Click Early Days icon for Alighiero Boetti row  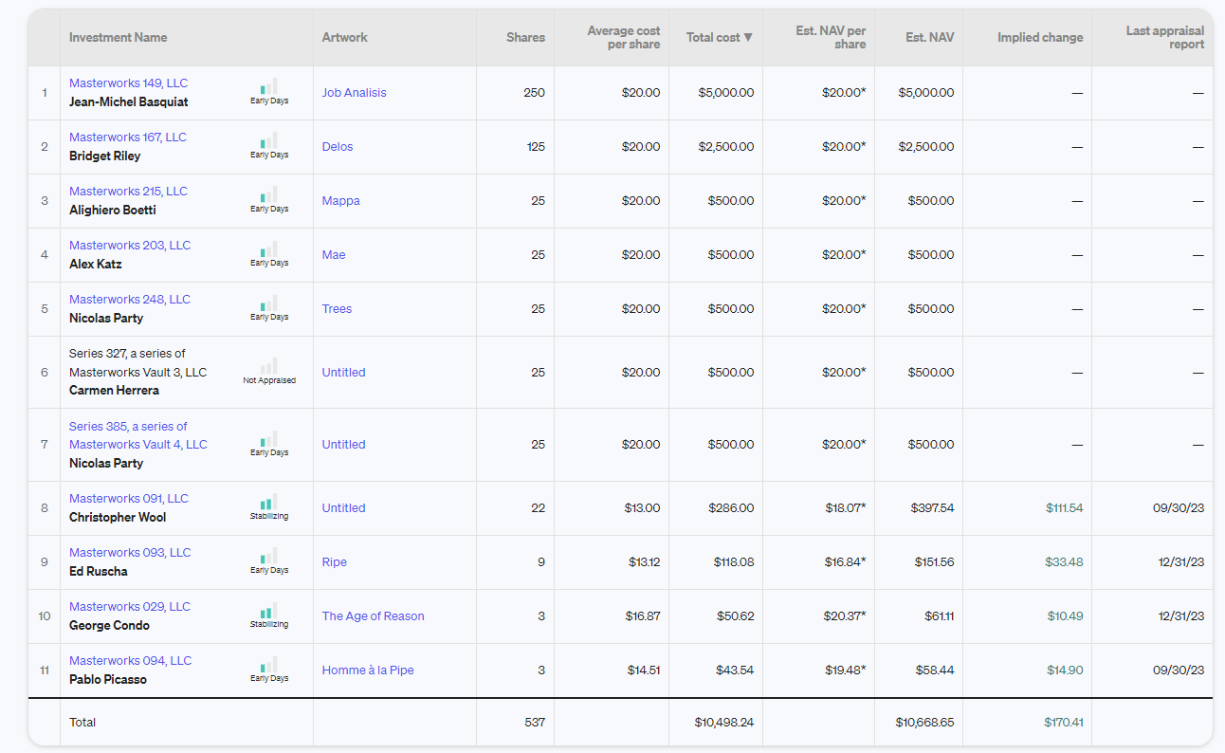click(269, 199)
